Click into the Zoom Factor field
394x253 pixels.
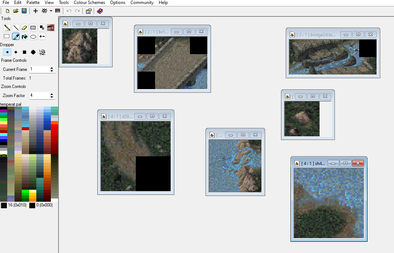click(x=40, y=96)
